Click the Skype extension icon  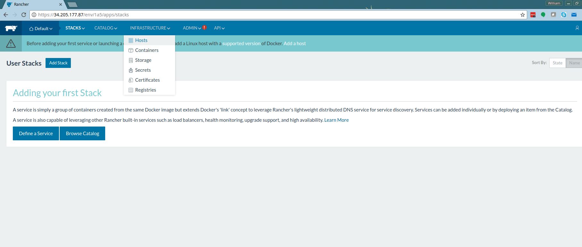pyautogui.click(x=564, y=15)
